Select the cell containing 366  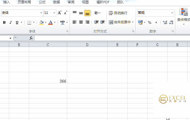(x=48, y=78)
